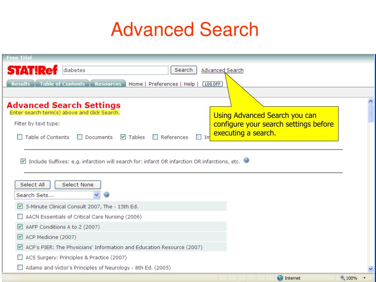This screenshot has height=282, width=376.
Task: Check AACN Essentials of Critical Care Nursing
Action: 20,217
